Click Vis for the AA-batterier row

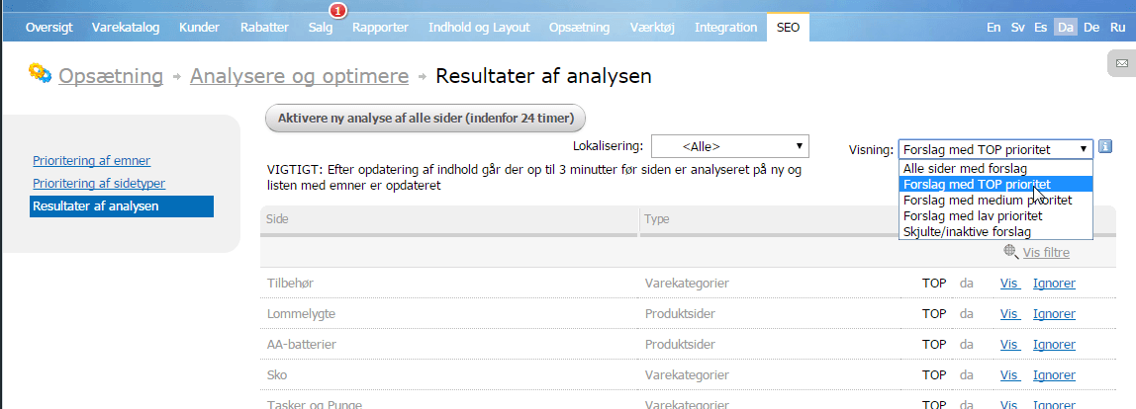click(x=1010, y=345)
